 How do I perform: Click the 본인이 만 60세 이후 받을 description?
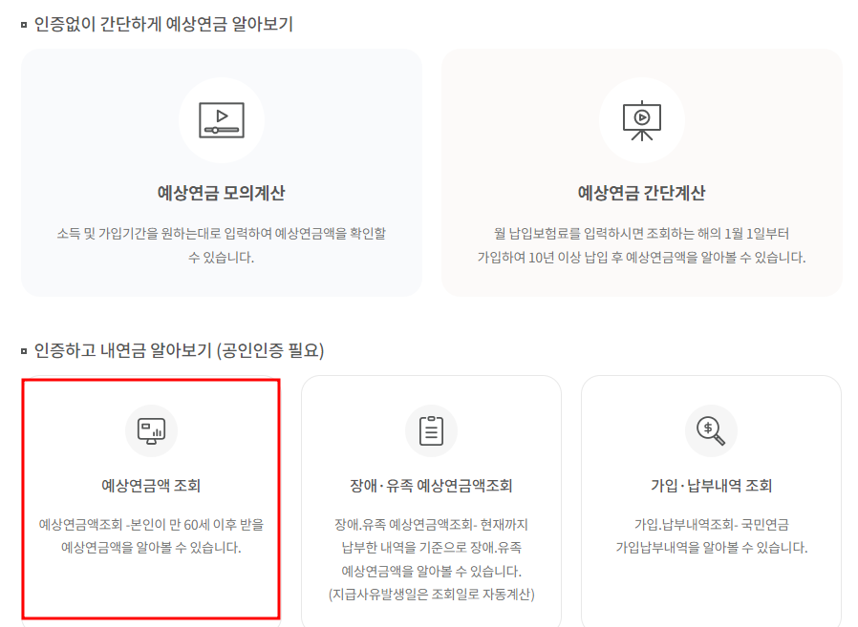point(151,535)
